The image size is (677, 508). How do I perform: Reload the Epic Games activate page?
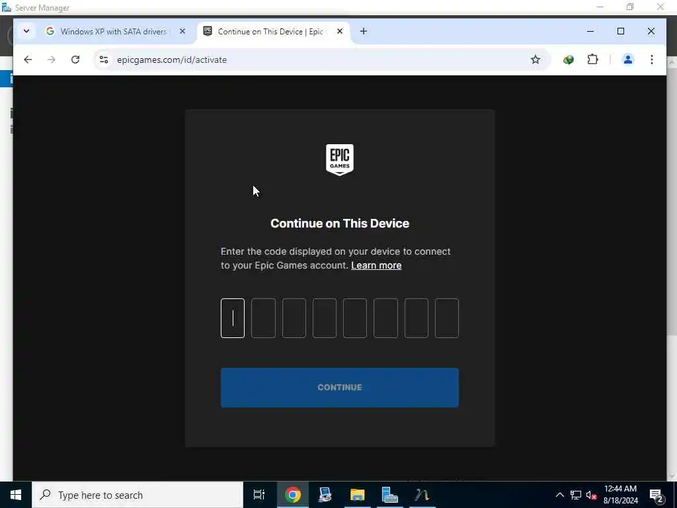[x=75, y=60]
